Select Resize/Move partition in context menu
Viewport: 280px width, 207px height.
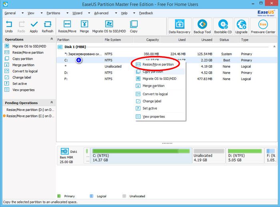pos(160,64)
